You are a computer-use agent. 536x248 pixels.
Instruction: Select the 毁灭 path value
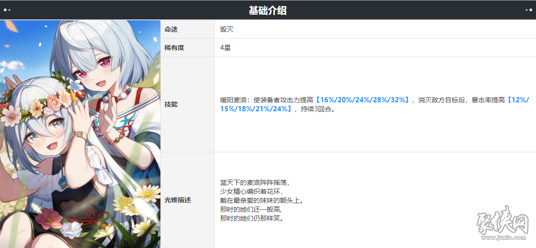click(226, 30)
